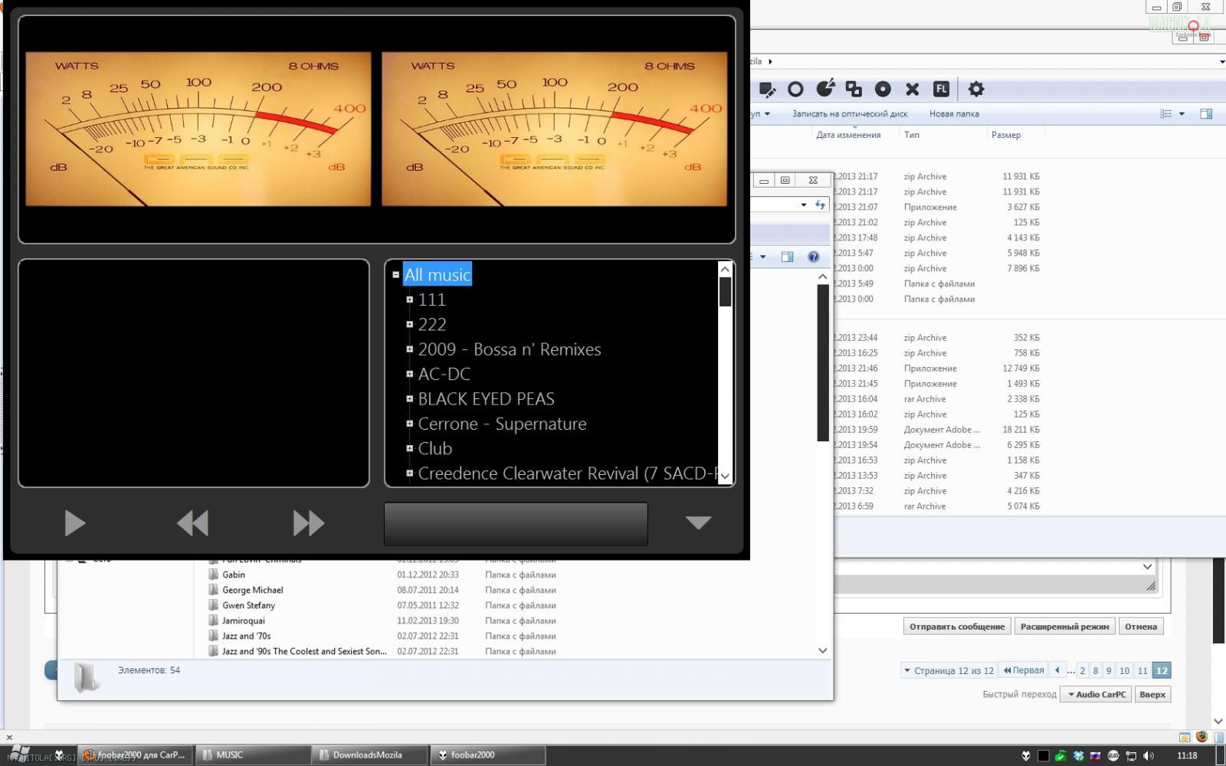Go to page 8 in the forum pagination
Image resolution: width=1226 pixels, height=766 pixels.
[1096, 670]
